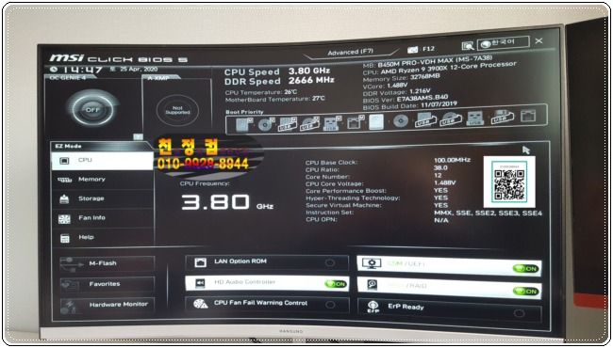This screenshot has height=348, width=613.
Task: Click the A-XMP Not Supported circle
Action: click(177, 110)
